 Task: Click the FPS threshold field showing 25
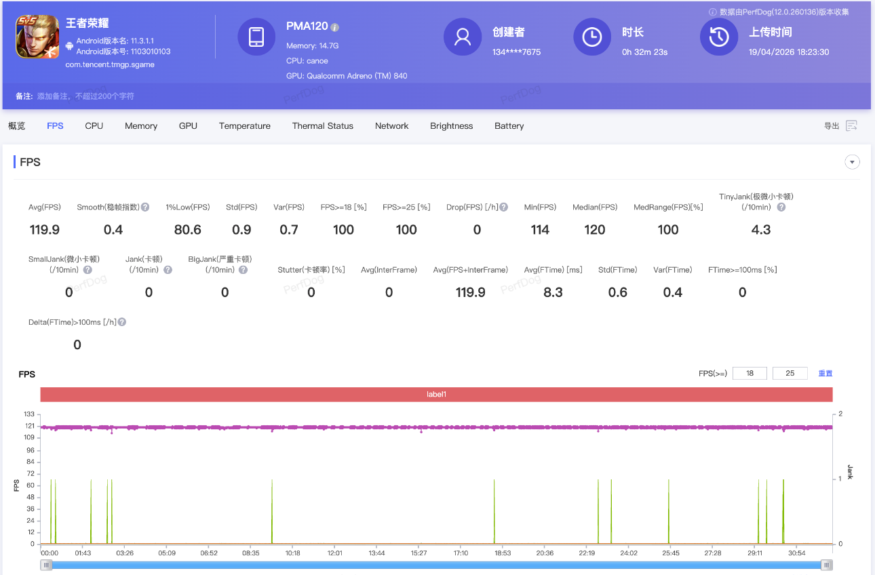point(790,374)
